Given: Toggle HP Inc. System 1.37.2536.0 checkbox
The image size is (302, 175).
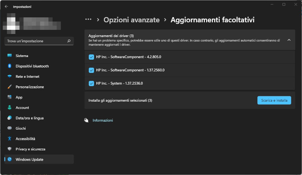Looking at the screenshot, I should [x=91, y=84].
